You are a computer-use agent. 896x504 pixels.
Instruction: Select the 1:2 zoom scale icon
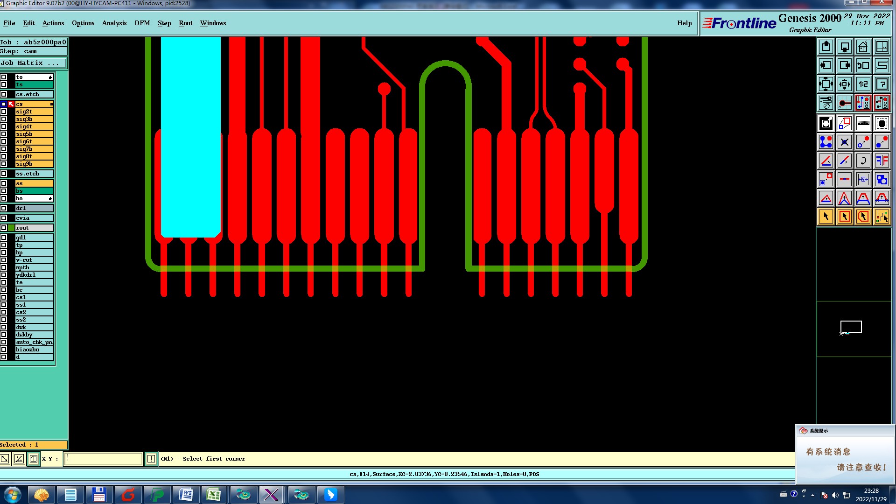point(863,84)
